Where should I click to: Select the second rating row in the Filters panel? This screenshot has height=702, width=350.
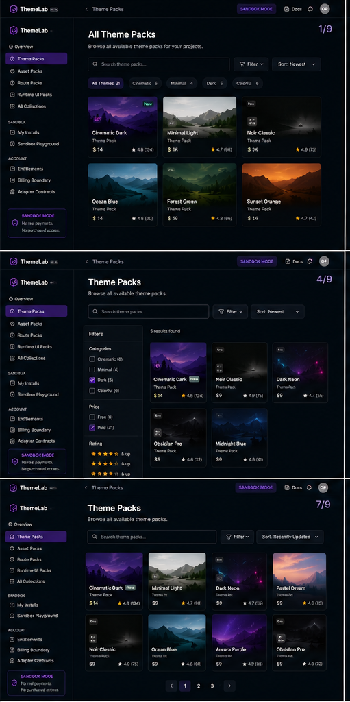point(110,464)
